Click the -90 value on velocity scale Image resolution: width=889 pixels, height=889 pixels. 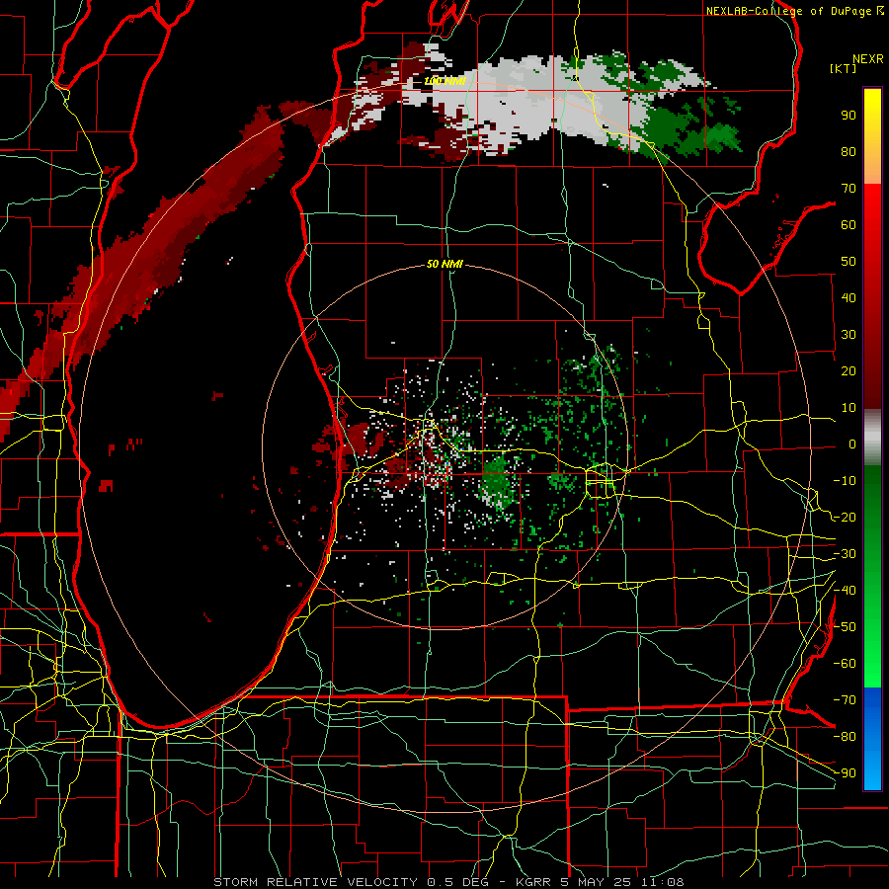[x=845, y=773]
